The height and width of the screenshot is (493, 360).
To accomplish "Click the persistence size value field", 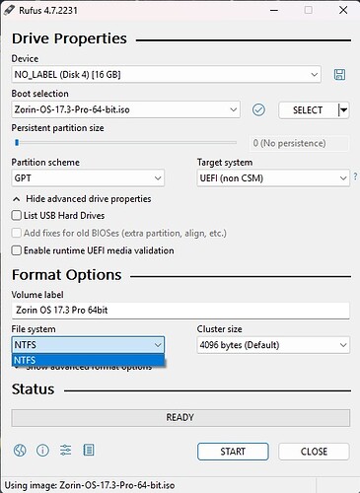I will pos(299,143).
